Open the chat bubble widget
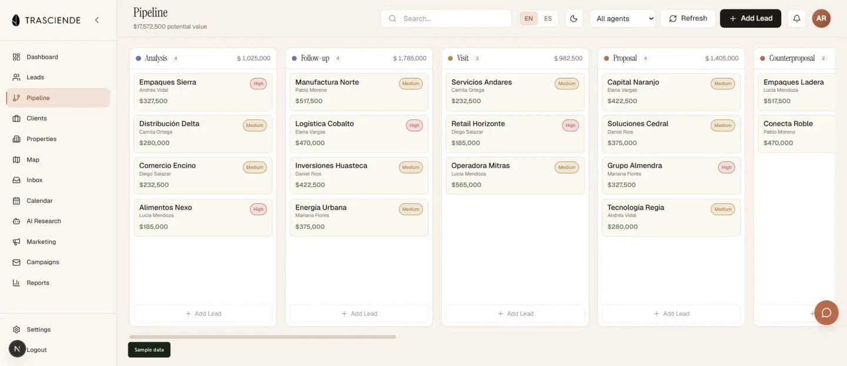The height and width of the screenshot is (366, 847). point(826,312)
